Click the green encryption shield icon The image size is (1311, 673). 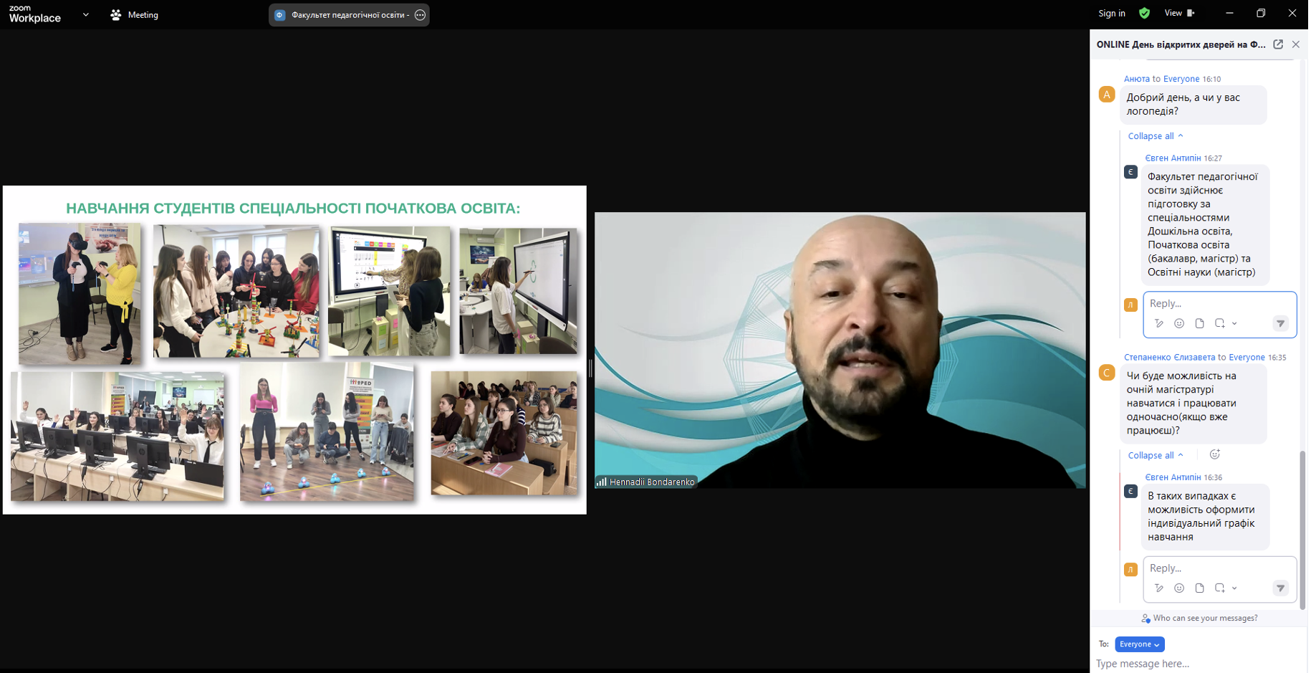pos(1144,13)
